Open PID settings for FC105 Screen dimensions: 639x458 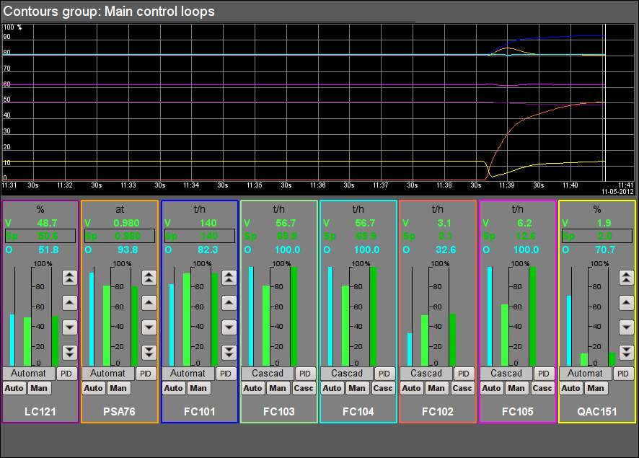coord(544,373)
